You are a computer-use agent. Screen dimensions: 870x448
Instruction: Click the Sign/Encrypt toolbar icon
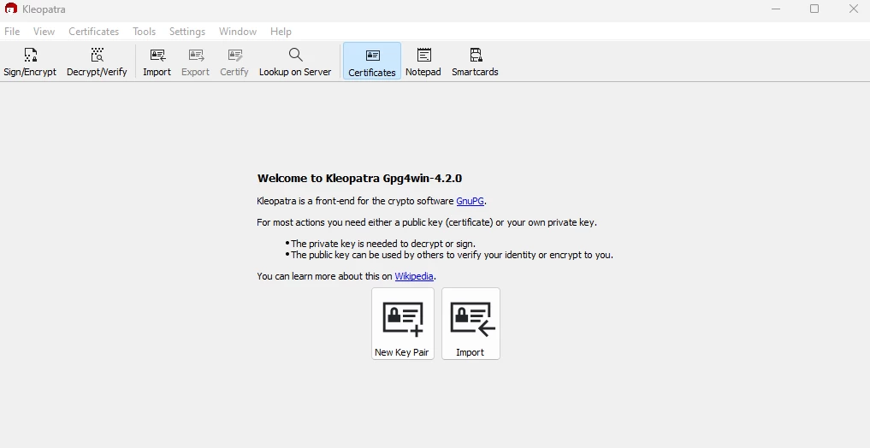30,62
